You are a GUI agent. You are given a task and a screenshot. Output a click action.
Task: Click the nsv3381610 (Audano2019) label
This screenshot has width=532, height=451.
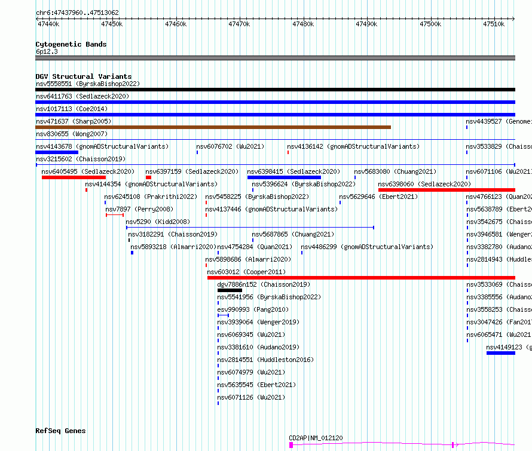pos(258,347)
